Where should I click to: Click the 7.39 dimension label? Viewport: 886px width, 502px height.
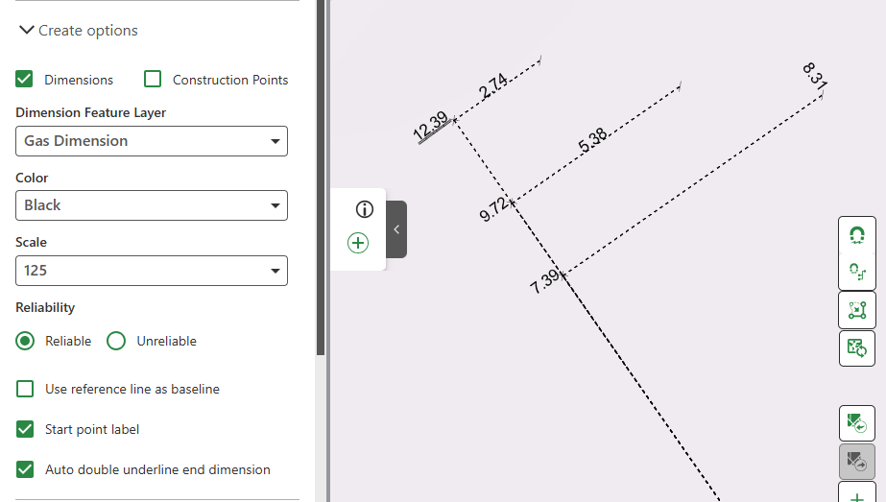545,281
